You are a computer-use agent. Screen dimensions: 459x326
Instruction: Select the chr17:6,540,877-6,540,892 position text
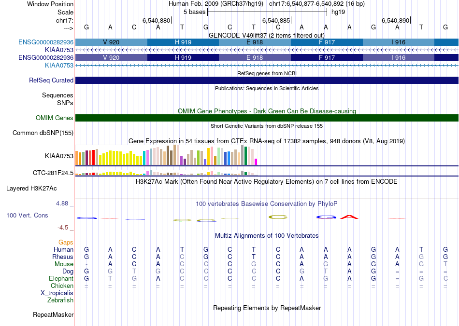(317, 4)
